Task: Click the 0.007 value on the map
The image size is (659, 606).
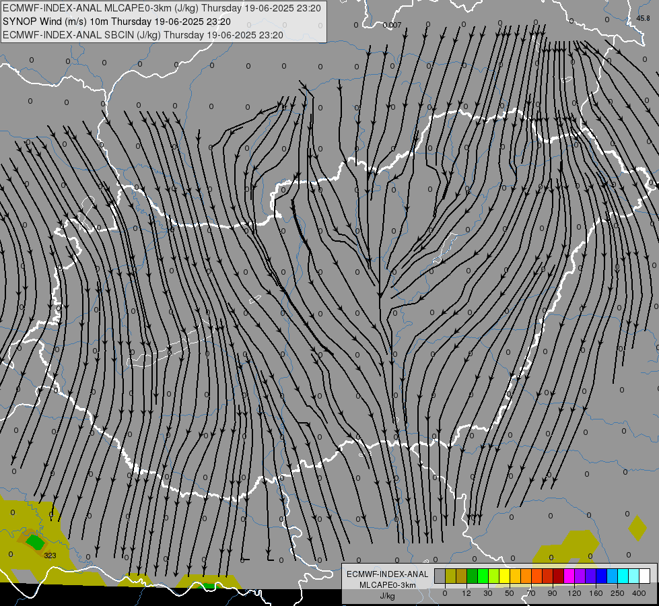Action: point(392,25)
